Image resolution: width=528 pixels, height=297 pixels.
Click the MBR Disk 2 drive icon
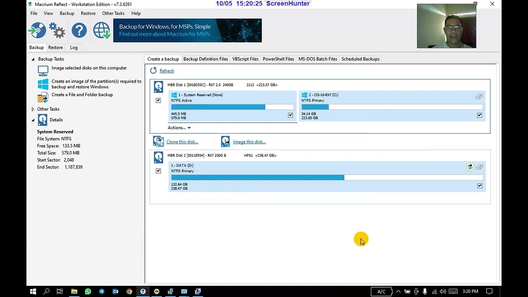pos(158,157)
